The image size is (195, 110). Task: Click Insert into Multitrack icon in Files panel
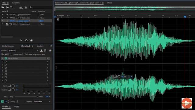pos(21,7)
